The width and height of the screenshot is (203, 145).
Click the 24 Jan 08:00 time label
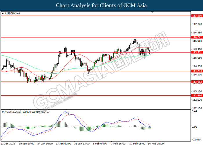pyautogui.click(x=45, y=144)
